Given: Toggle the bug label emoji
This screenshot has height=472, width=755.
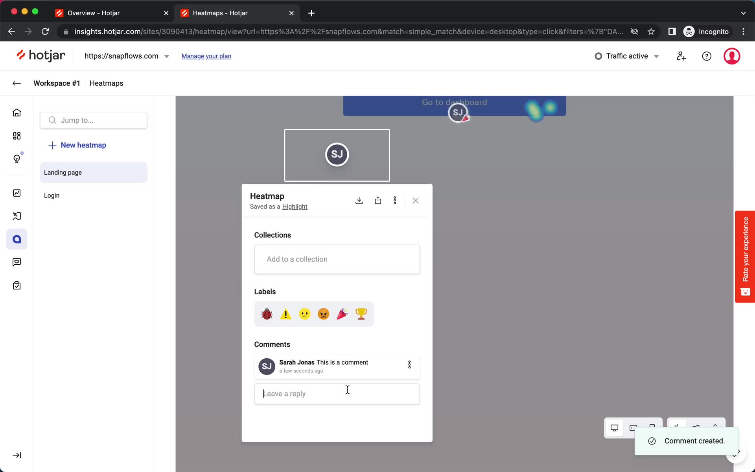Looking at the screenshot, I should coord(267,314).
